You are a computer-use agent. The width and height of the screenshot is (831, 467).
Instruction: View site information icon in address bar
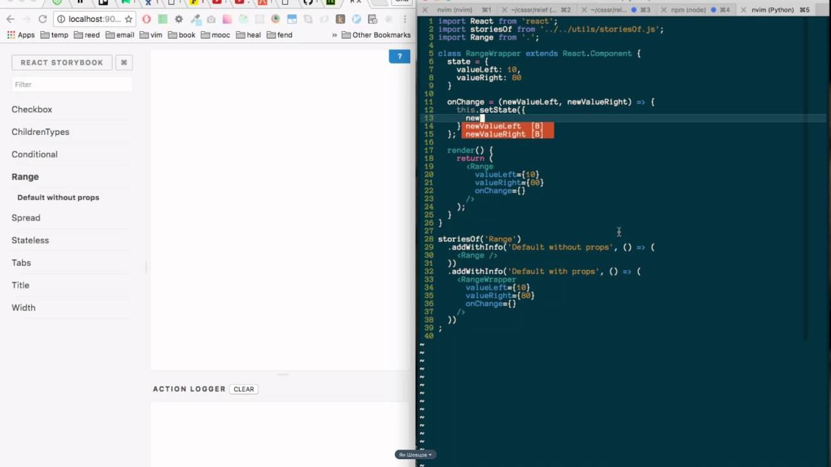tap(61, 19)
